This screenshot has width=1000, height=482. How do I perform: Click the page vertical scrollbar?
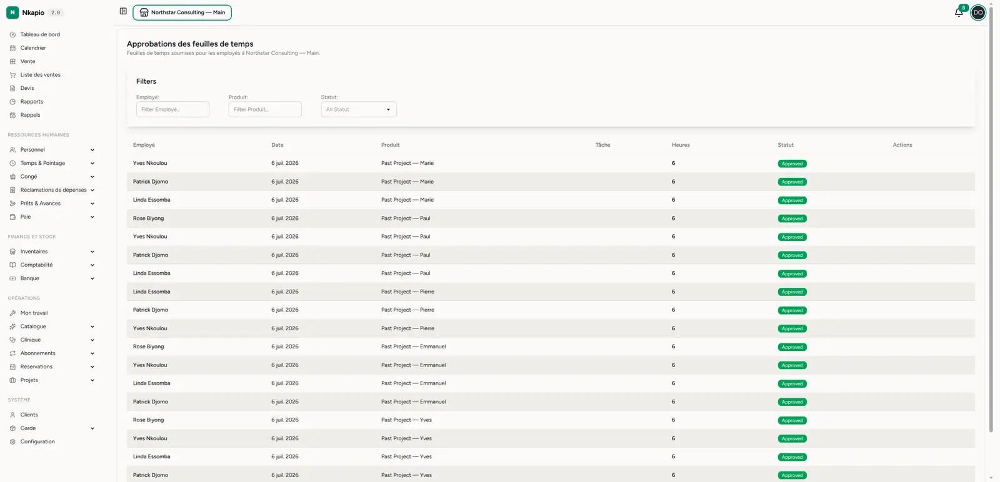[991, 219]
